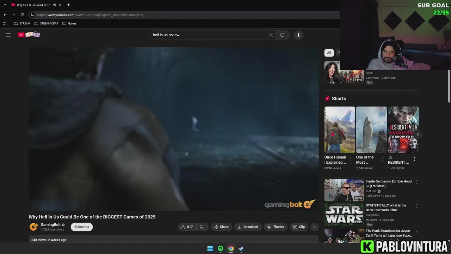Open the shark Short thumbnail

point(371,129)
